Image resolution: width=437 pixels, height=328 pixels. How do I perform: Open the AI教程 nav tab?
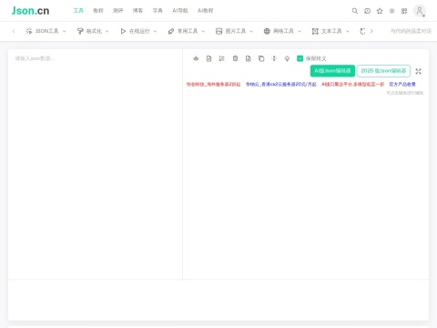point(205,11)
